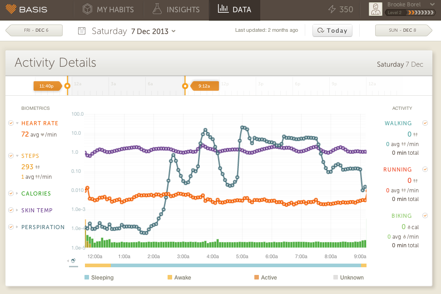This screenshot has height=294, width=441.
Task: Open the Brooke Borel account menu
Action: click(x=404, y=5)
